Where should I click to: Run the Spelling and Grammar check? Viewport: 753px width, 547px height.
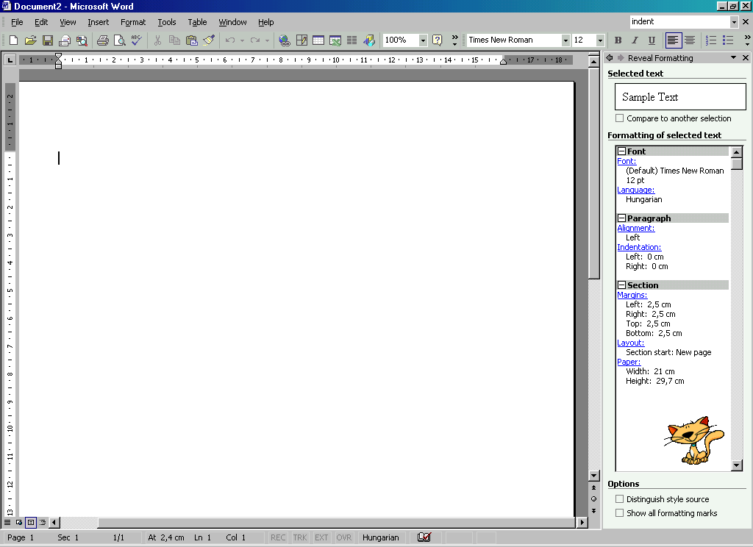coord(136,40)
